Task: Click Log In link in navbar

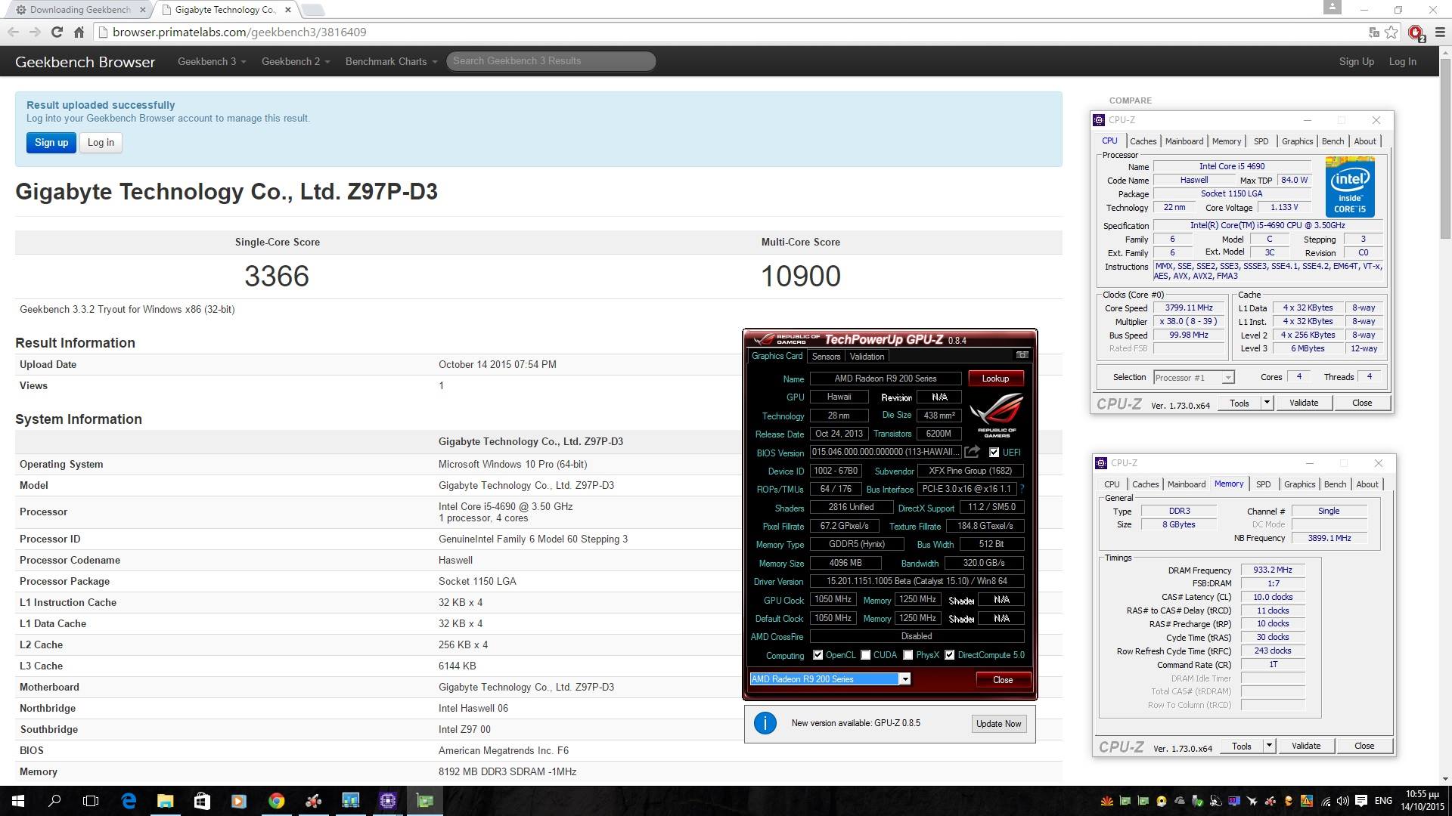Action: click(1402, 61)
